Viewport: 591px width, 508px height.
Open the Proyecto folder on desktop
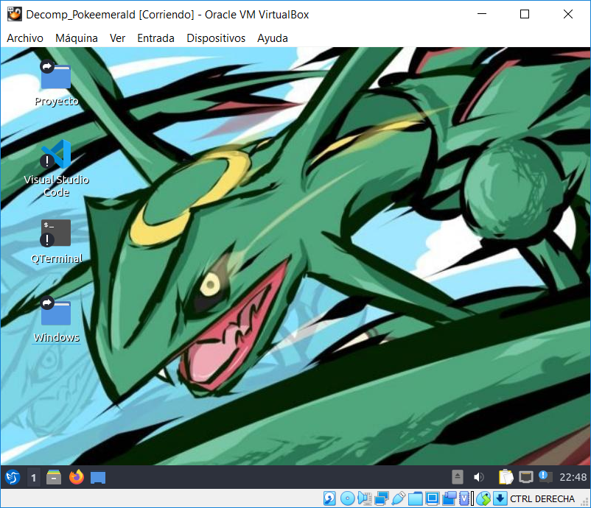click(x=56, y=76)
